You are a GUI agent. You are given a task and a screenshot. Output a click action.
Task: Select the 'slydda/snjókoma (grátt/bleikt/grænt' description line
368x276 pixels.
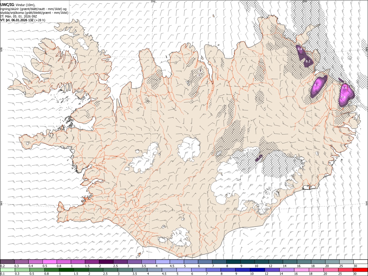tap(34, 13)
